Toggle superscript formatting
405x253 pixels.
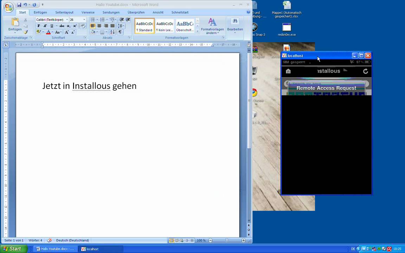pos(75,26)
